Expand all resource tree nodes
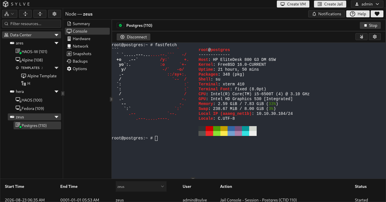Viewport: 386px width, 202px height. point(25,14)
